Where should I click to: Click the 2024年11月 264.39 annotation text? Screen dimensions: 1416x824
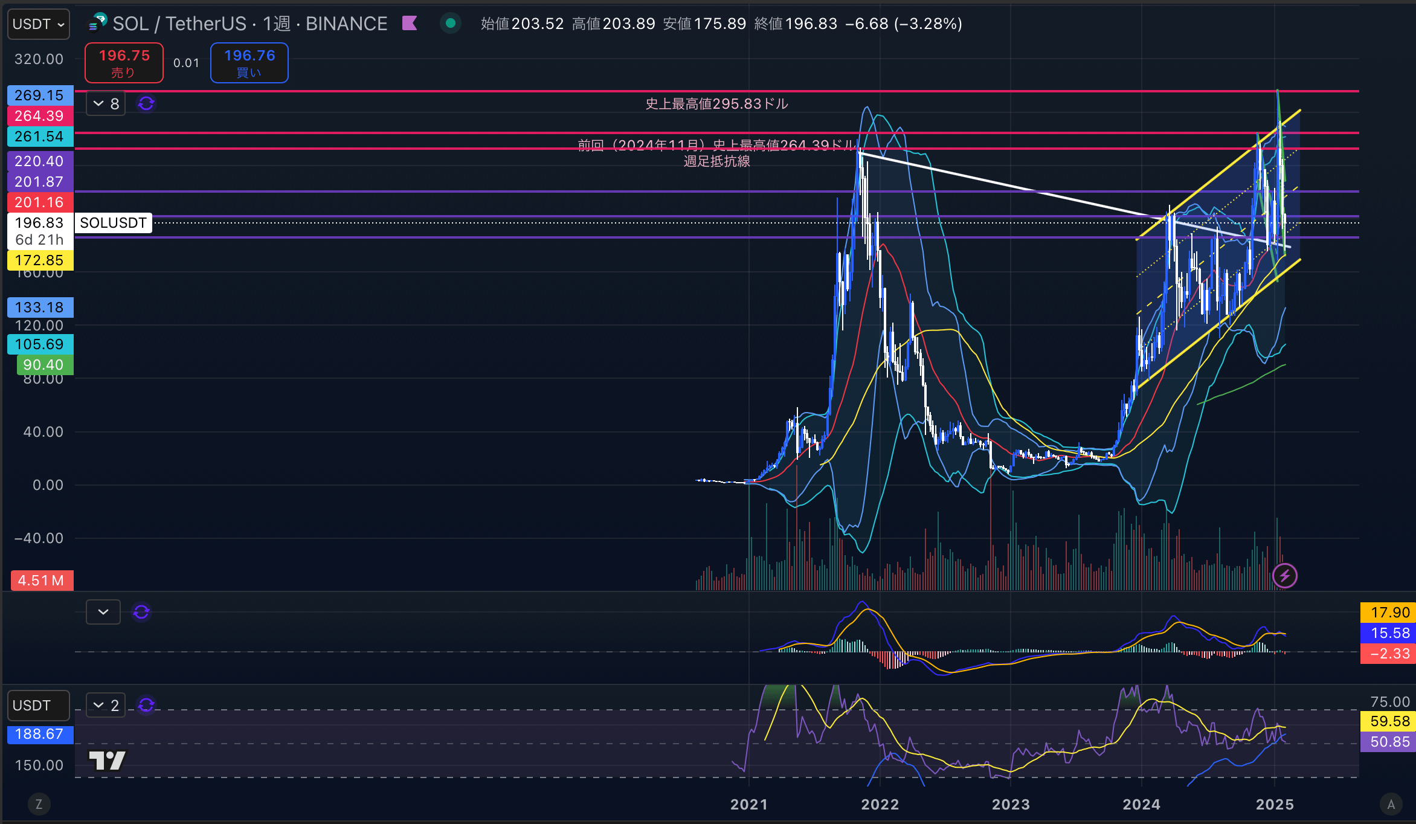coord(717,145)
